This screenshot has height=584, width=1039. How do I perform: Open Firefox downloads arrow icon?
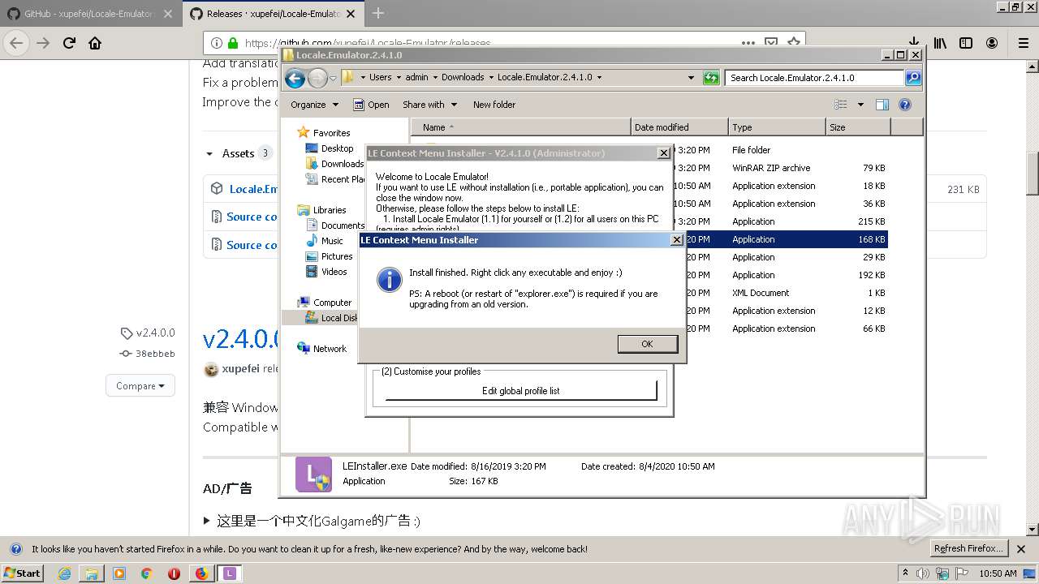(914, 43)
